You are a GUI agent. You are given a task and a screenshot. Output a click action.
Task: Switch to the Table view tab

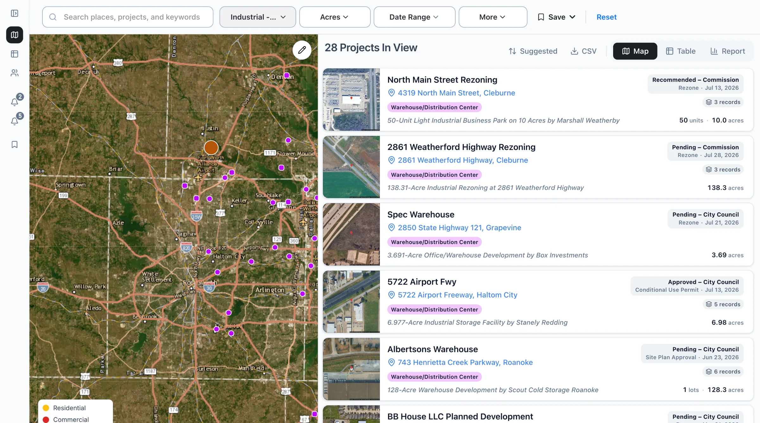(x=681, y=51)
